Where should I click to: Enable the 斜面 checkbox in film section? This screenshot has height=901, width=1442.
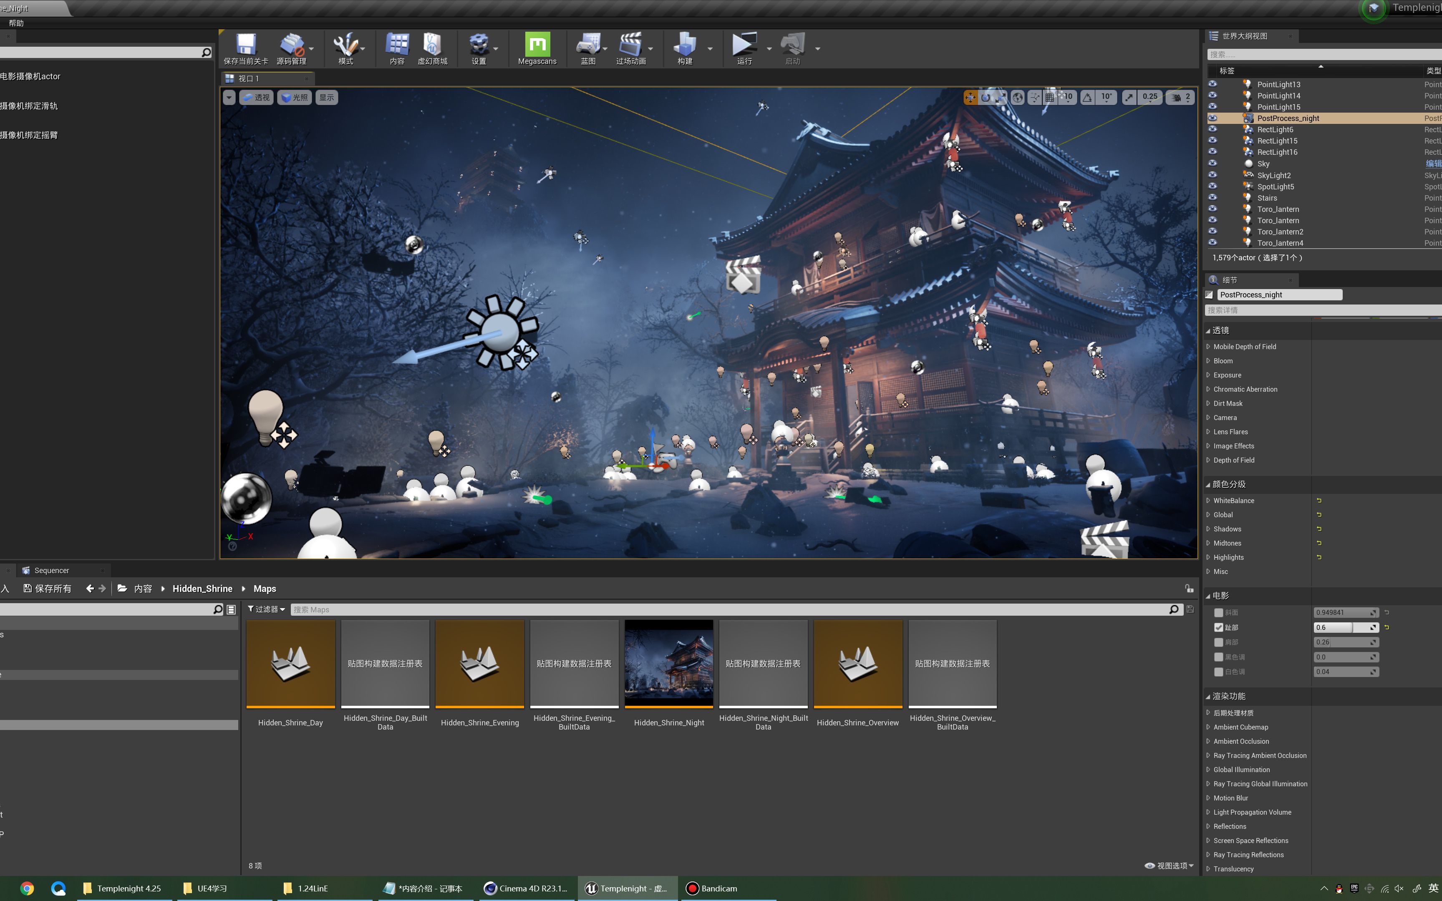coord(1218,613)
